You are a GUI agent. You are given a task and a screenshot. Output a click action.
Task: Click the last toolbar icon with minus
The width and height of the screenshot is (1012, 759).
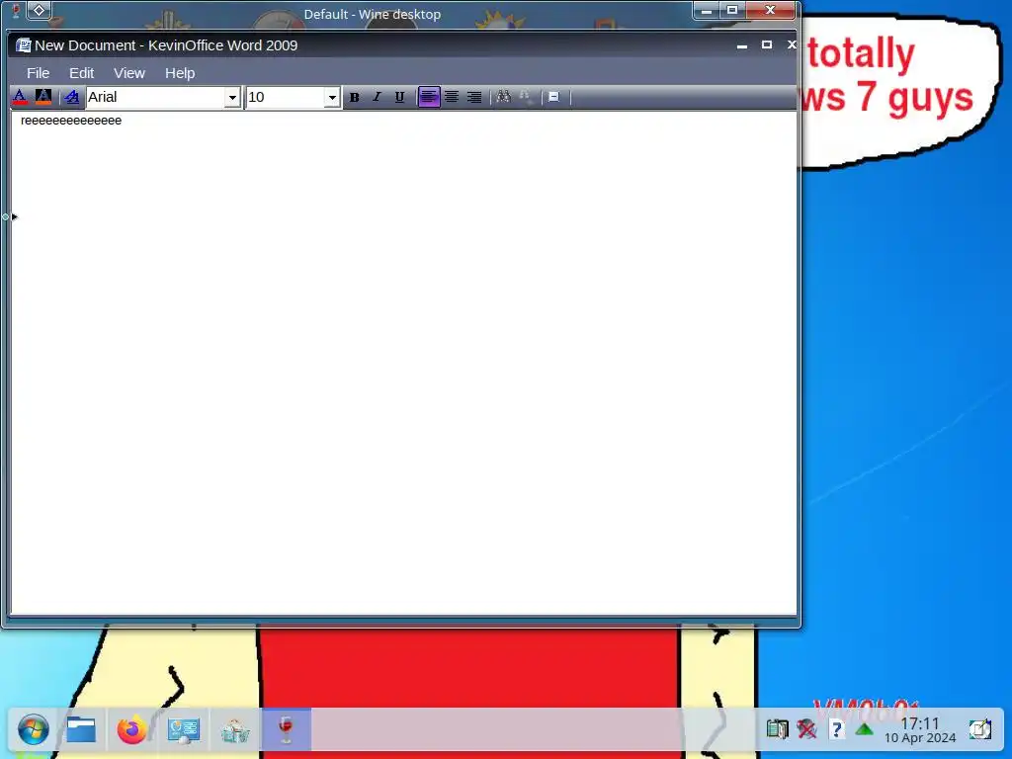click(x=553, y=98)
